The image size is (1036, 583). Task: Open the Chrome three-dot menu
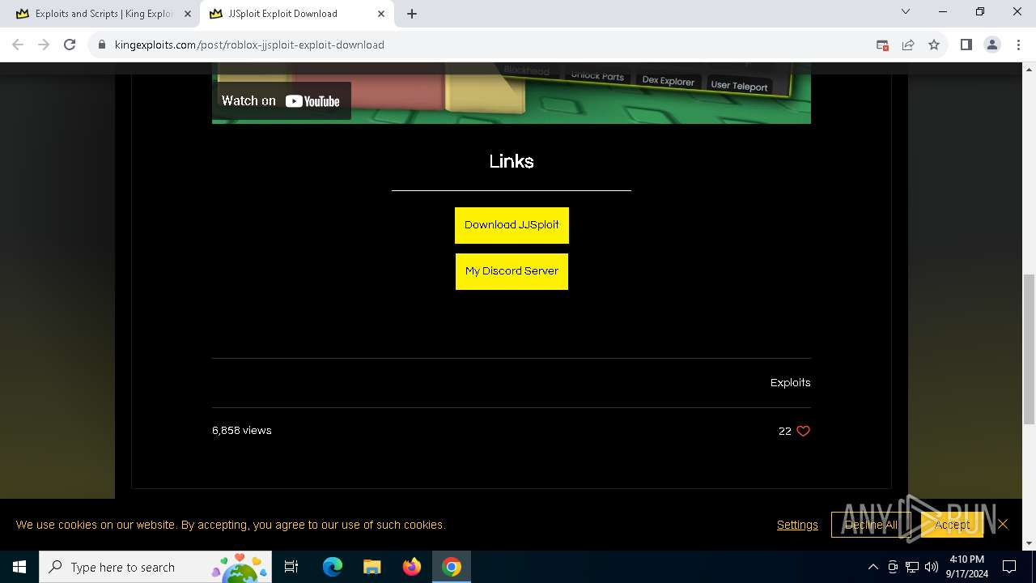point(1018,45)
